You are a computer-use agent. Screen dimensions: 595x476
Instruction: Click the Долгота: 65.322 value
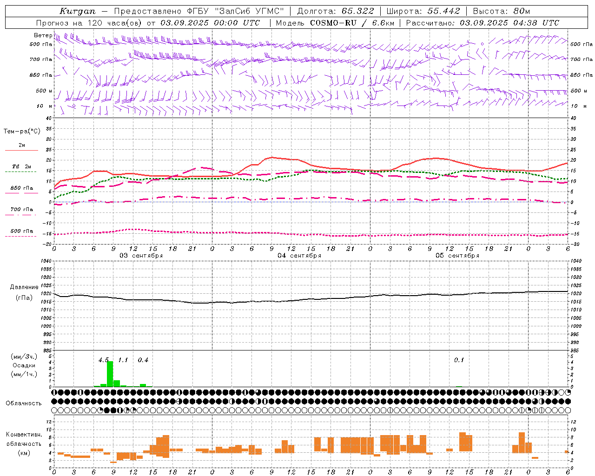[335, 11]
